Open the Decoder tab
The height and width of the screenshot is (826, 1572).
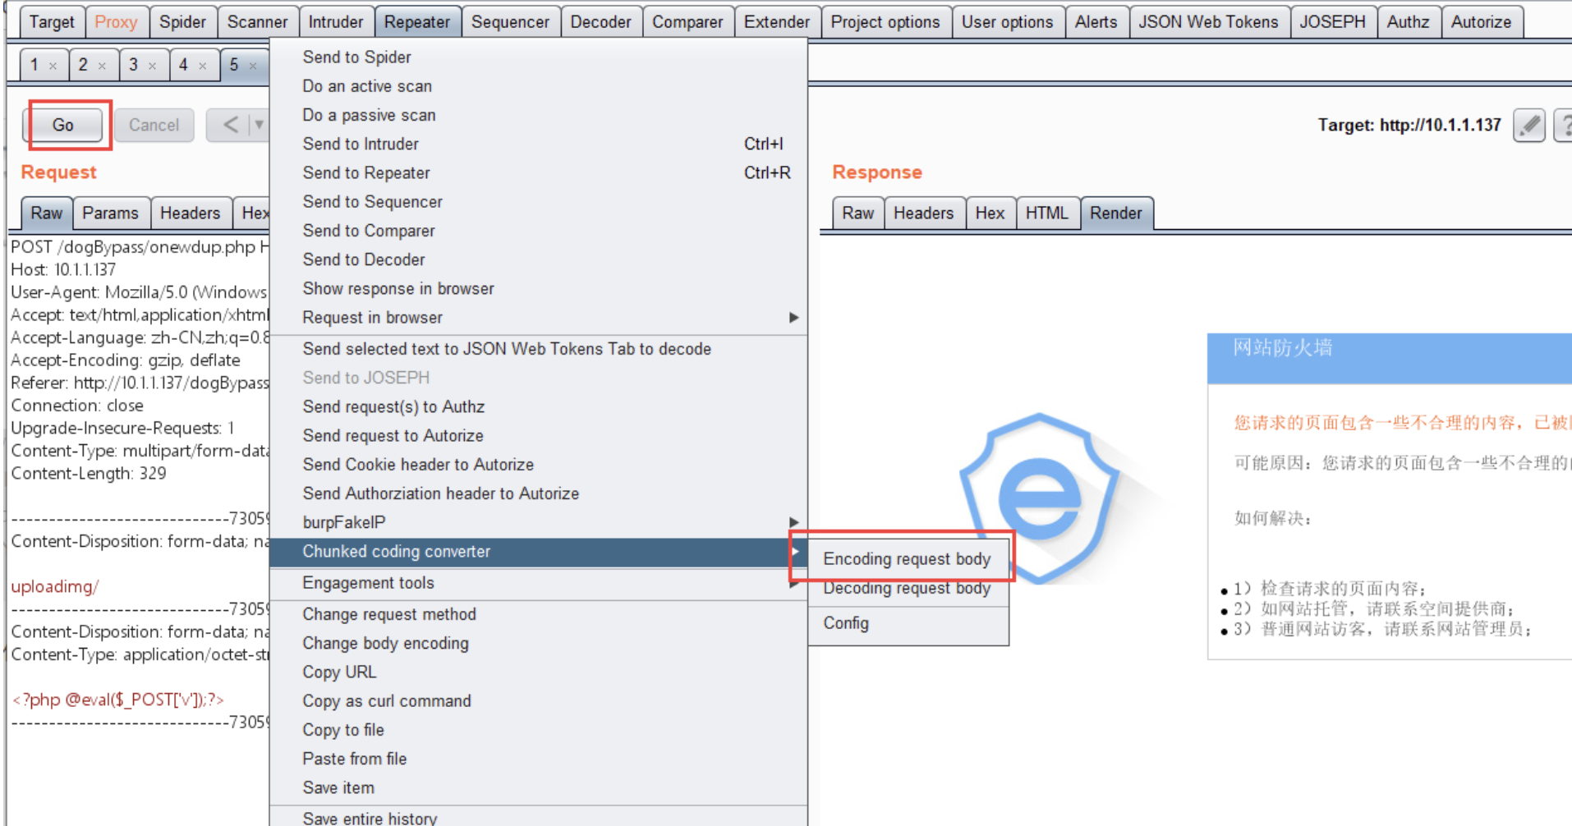tap(601, 22)
